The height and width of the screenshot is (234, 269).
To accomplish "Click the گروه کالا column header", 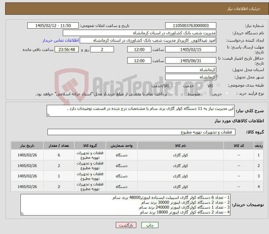I will click(x=90, y=145).
